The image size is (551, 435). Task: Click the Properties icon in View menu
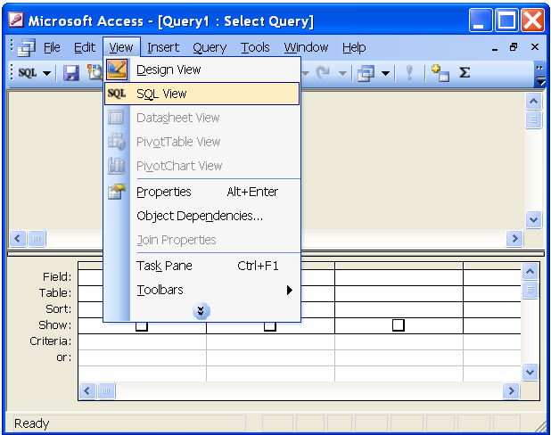tap(117, 192)
